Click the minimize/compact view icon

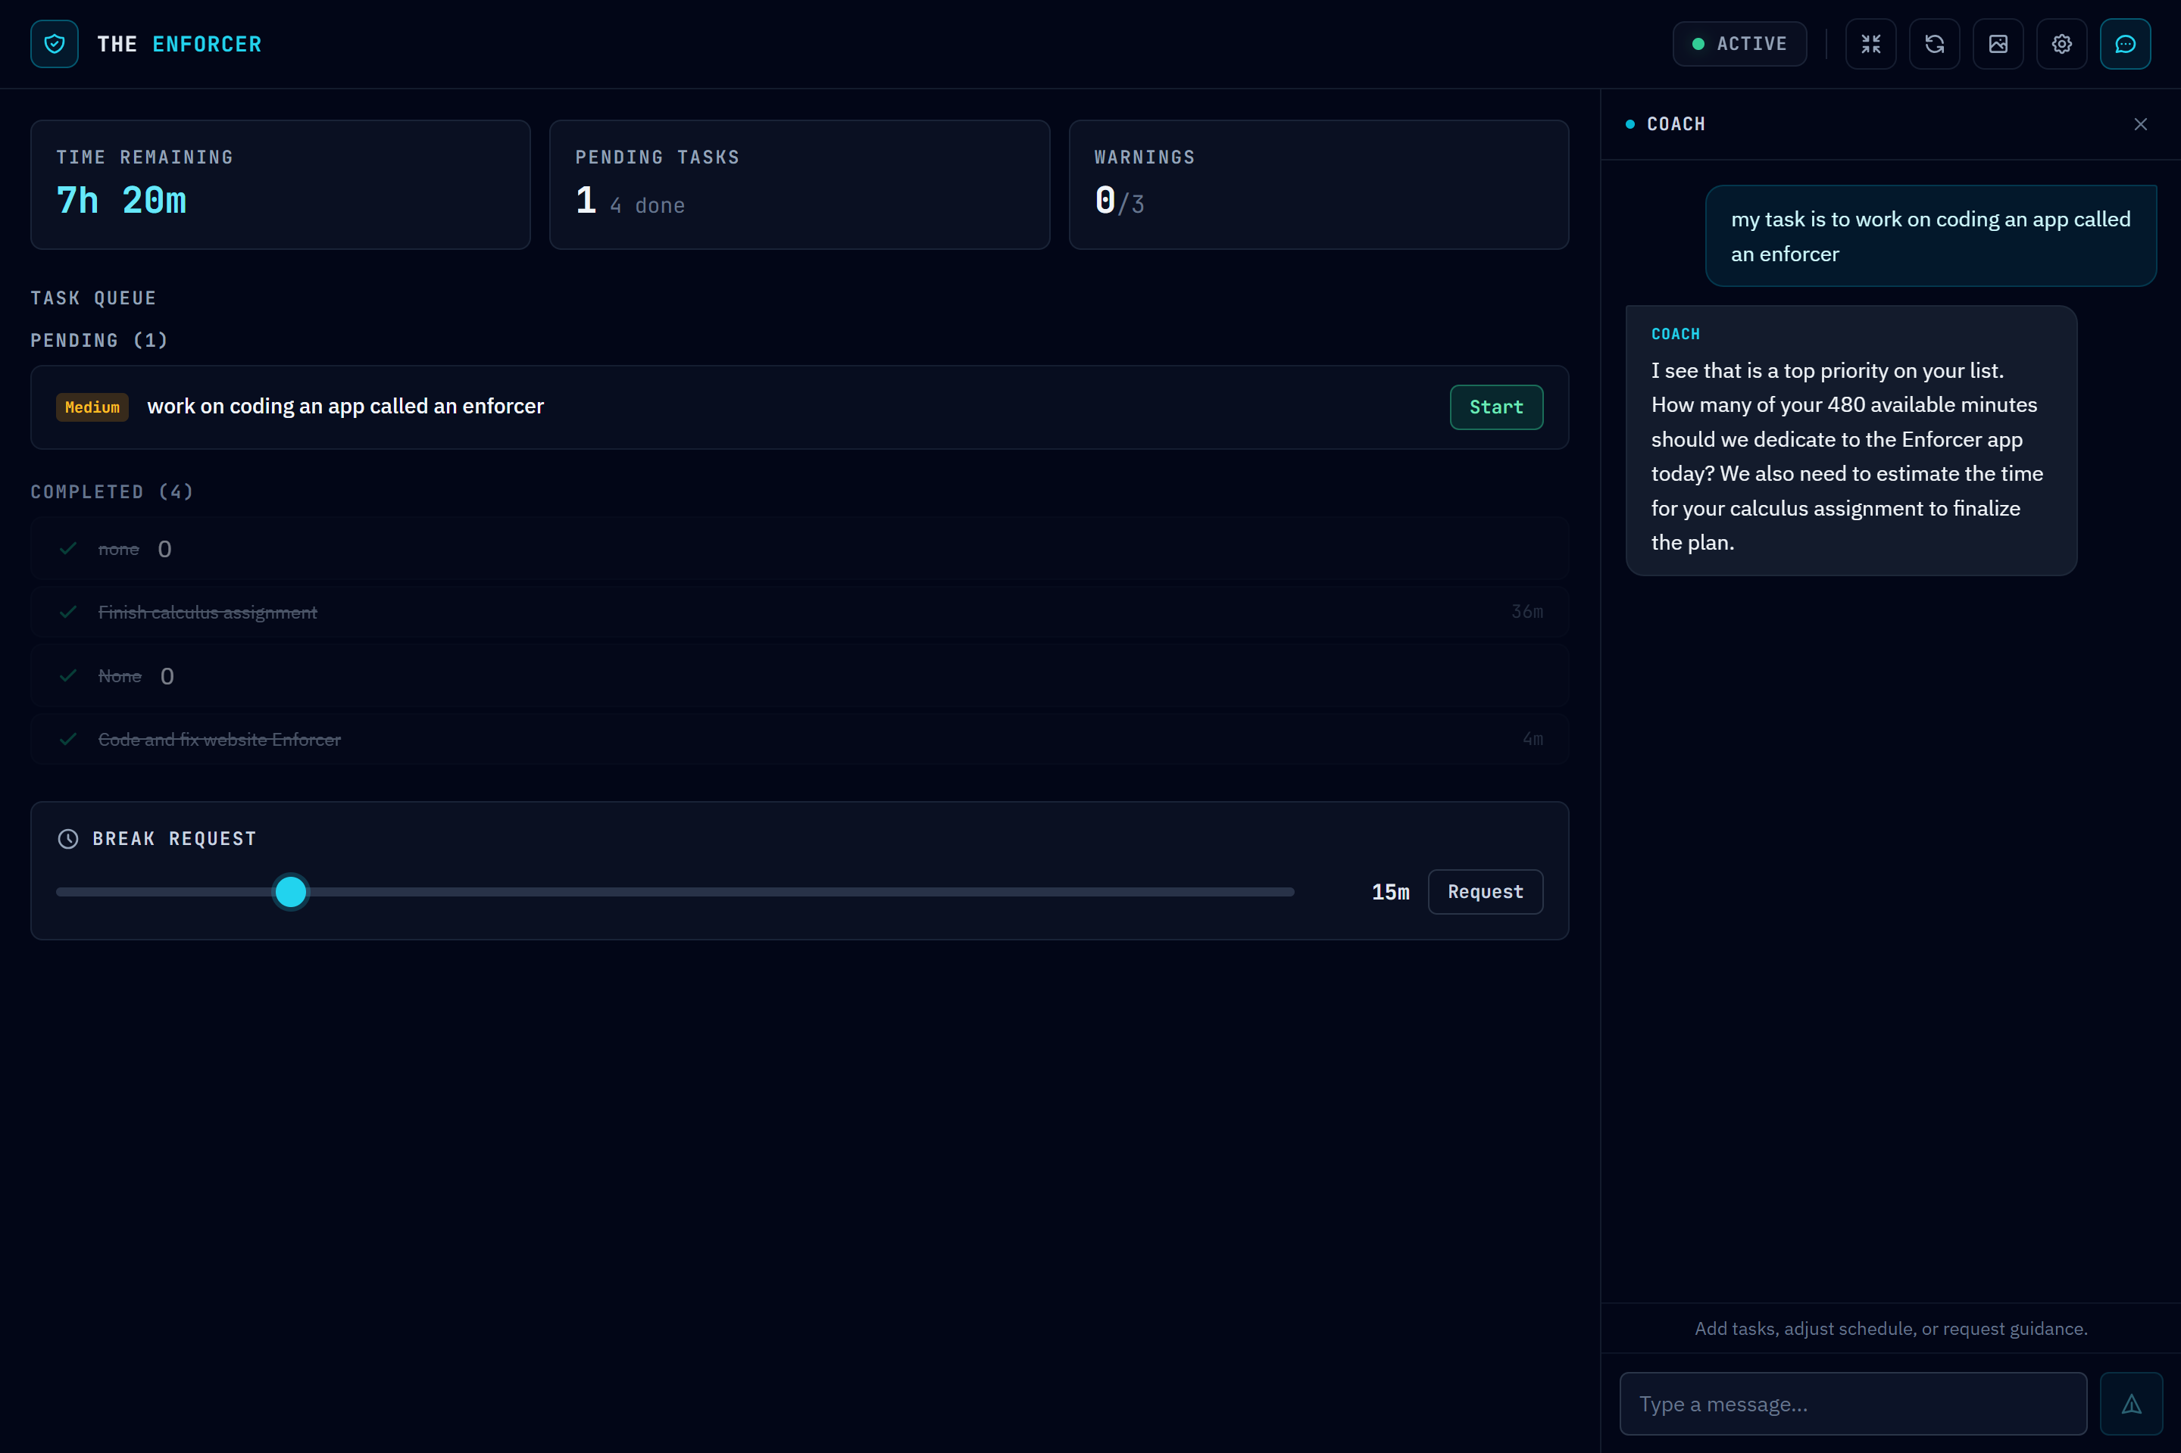[x=1870, y=44]
